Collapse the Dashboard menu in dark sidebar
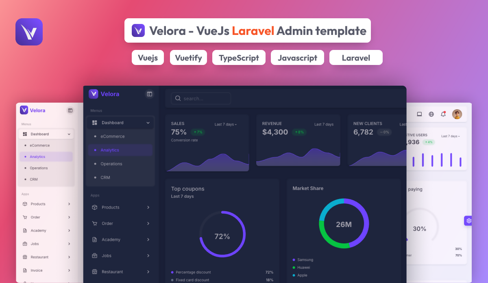The width and height of the screenshot is (488, 283). click(x=148, y=123)
